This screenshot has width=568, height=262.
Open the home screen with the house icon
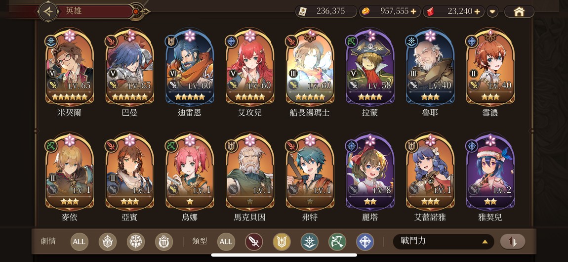coord(519,11)
